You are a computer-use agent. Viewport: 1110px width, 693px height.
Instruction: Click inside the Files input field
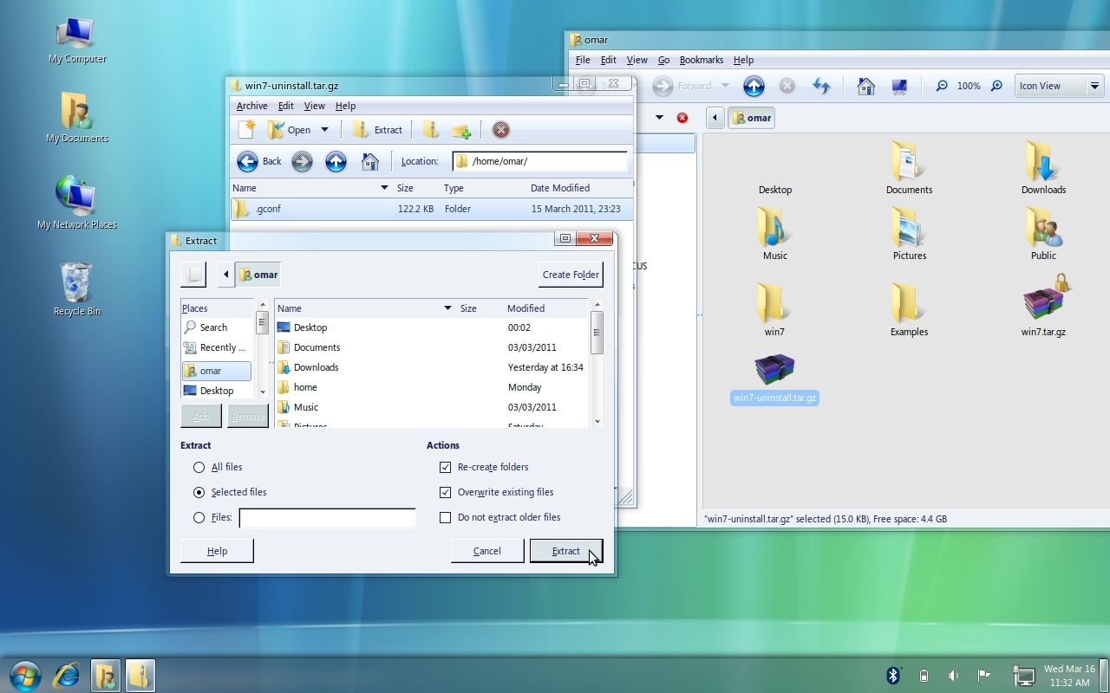(327, 517)
